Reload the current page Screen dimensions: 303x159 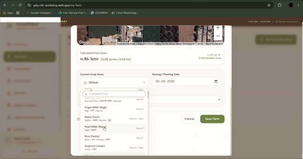20,5
